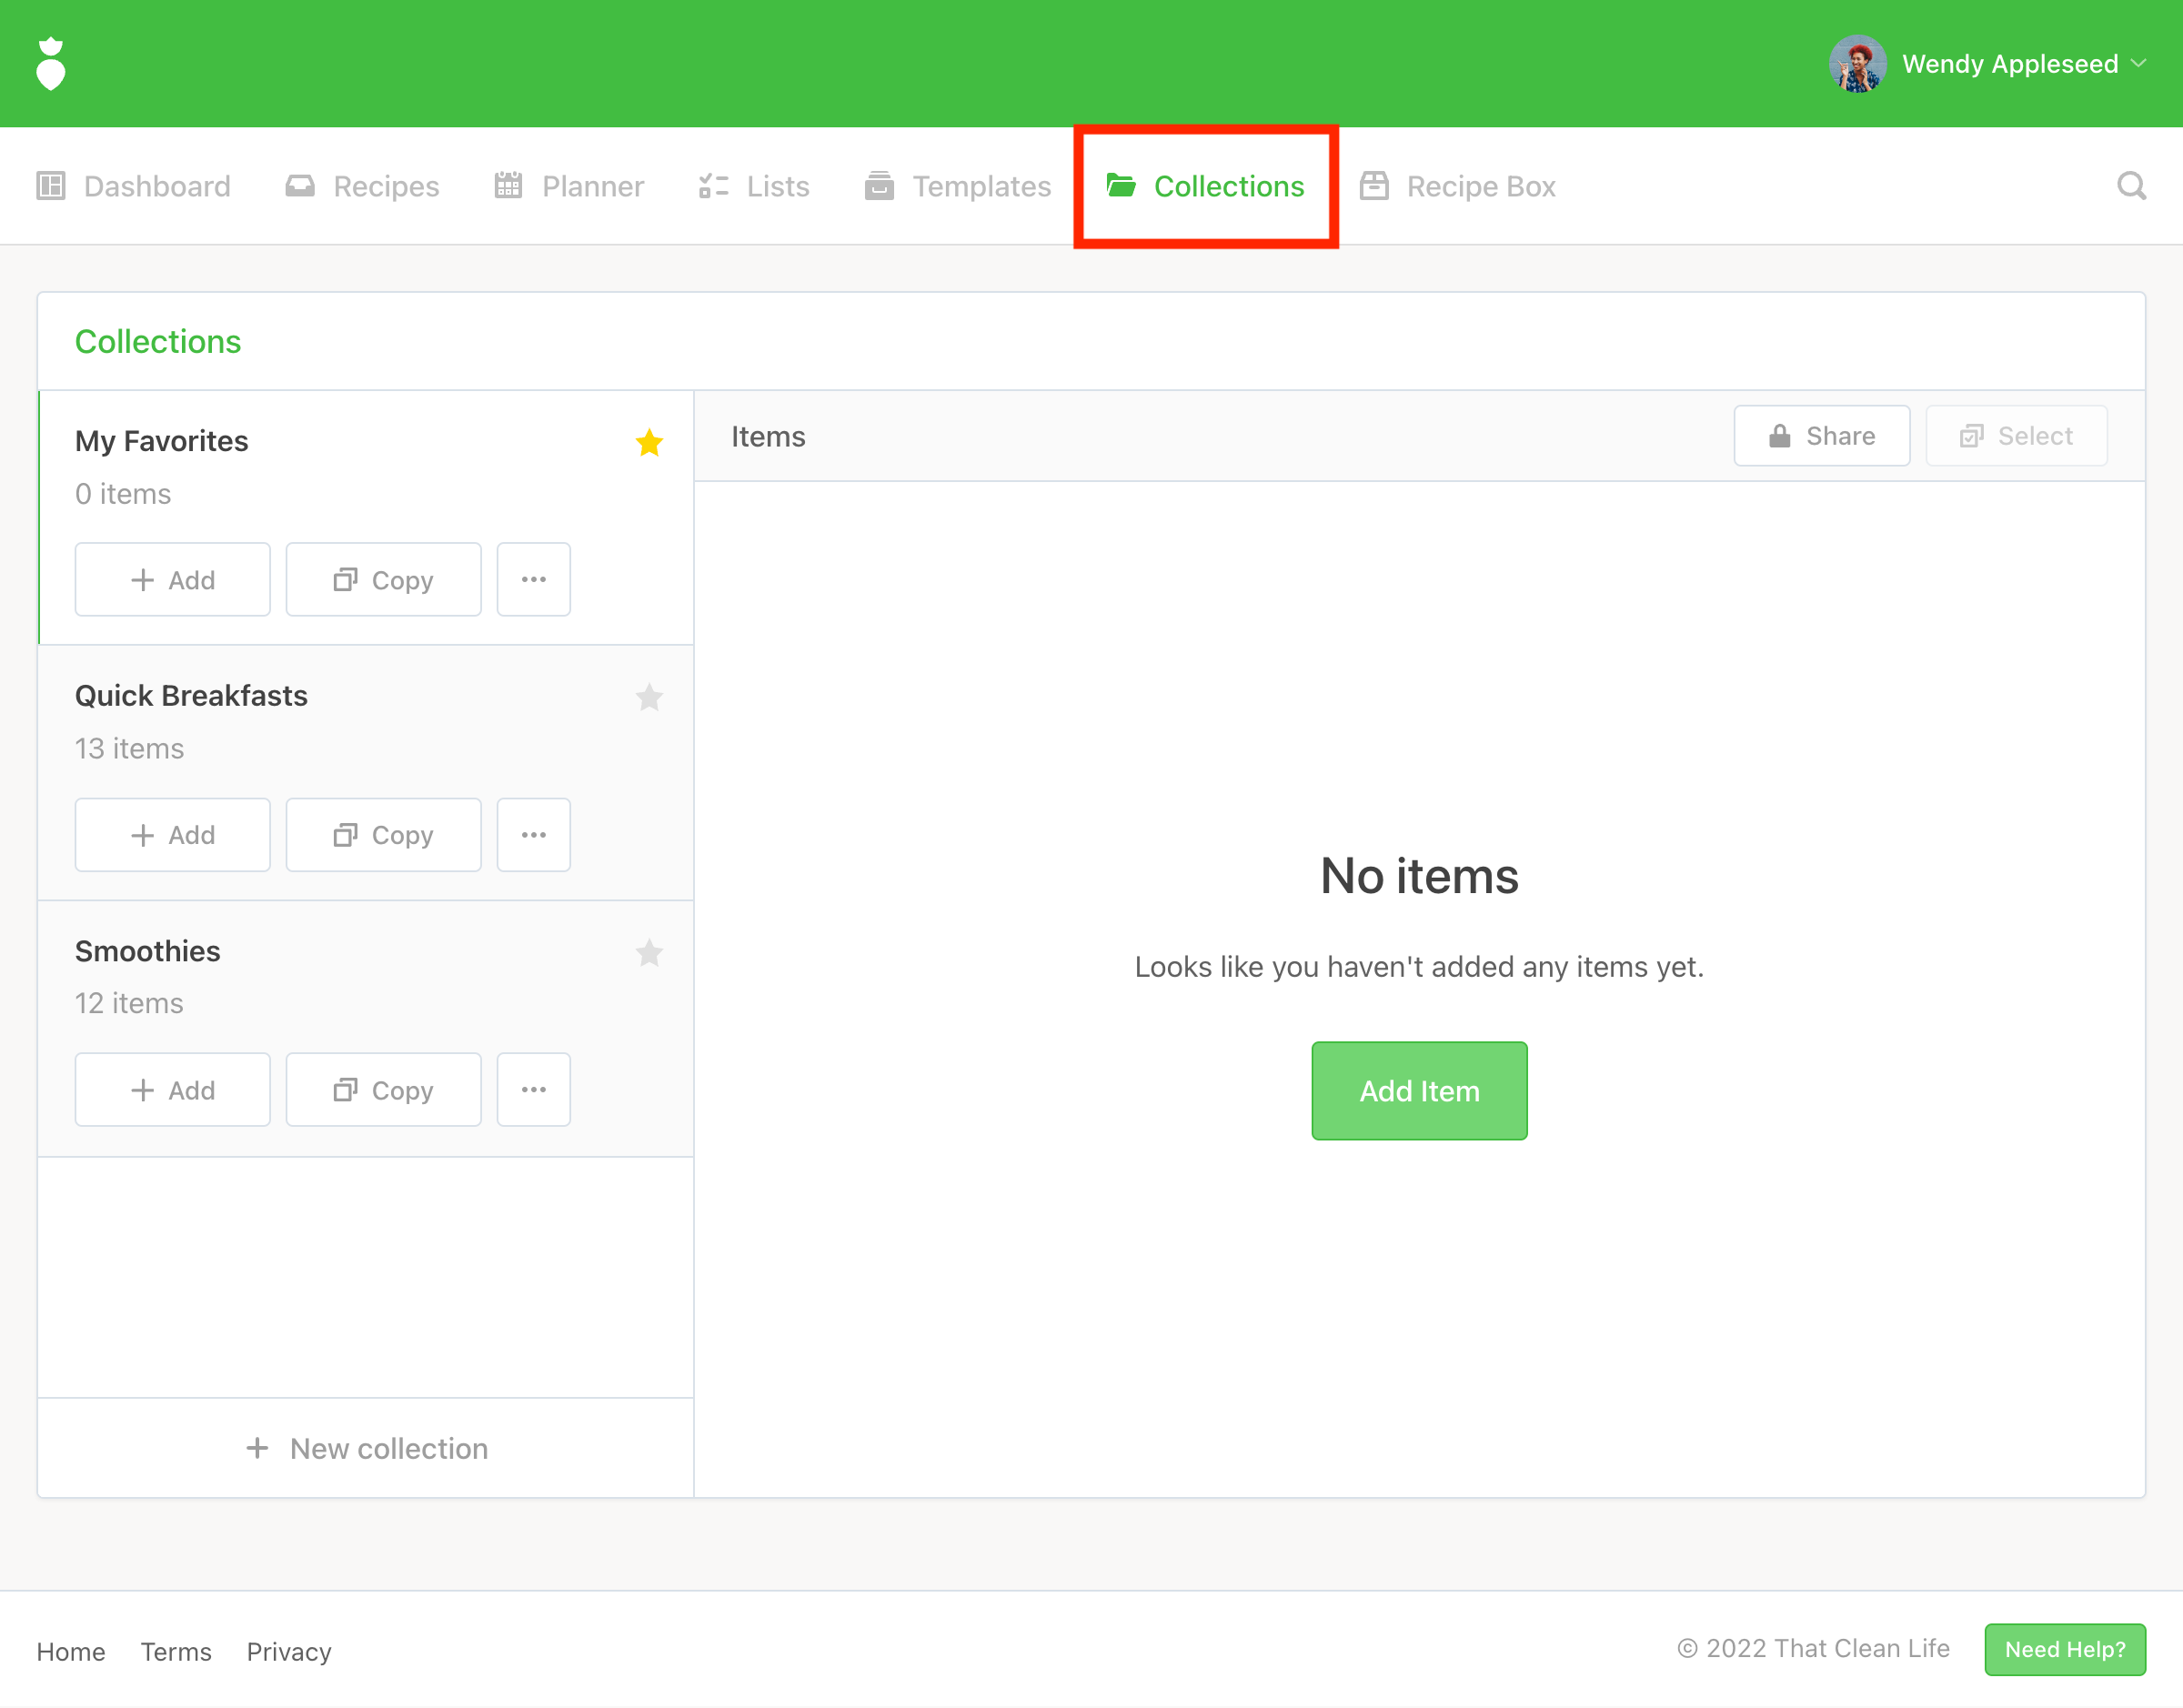Expand the Wendy Appleseed account menu chevron
Screen dimensions: 2183x1708
(x=2138, y=64)
